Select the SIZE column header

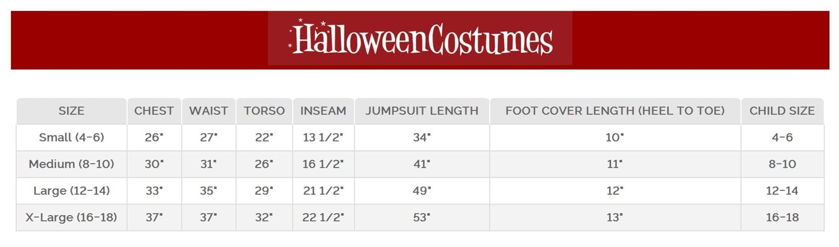click(71, 111)
